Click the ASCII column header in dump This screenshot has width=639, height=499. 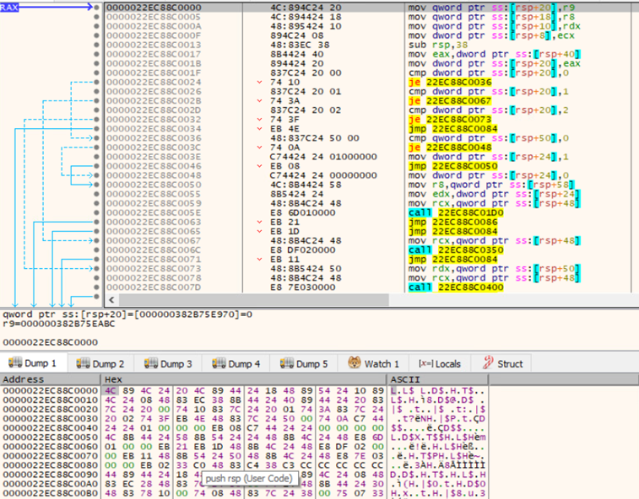coord(403,380)
